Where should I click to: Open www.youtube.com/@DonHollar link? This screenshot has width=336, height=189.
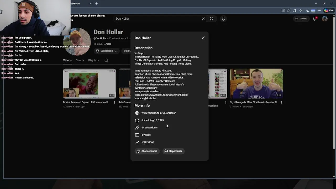159,113
